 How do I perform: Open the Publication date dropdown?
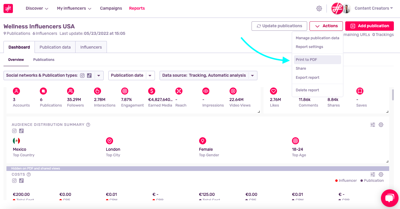point(131,75)
